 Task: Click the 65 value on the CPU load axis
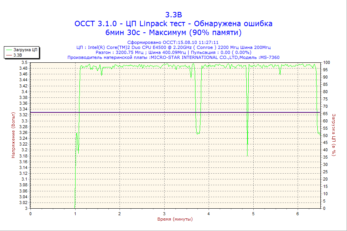325,114
